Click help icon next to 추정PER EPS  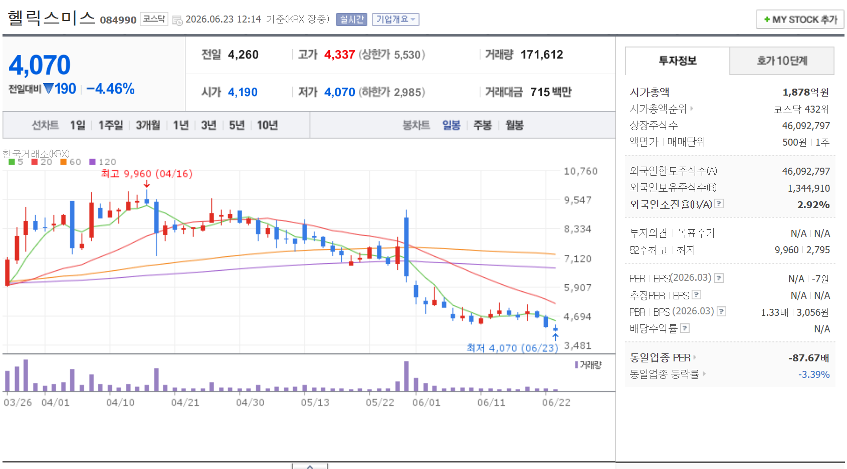click(x=696, y=295)
